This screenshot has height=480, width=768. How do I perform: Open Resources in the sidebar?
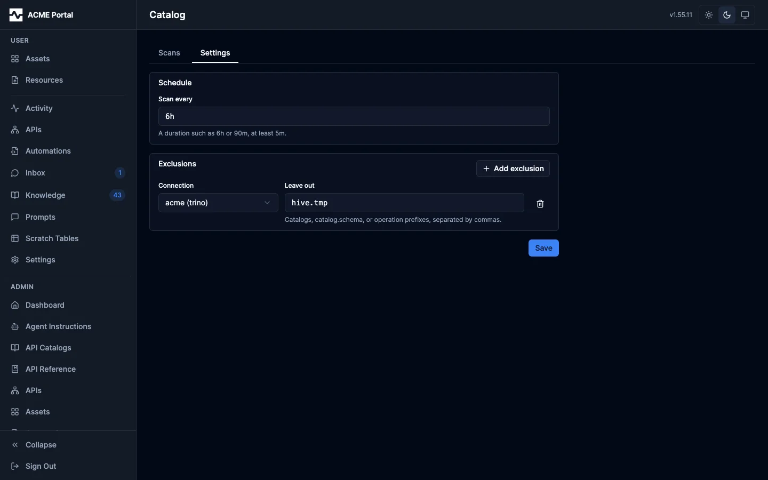pos(68,80)
